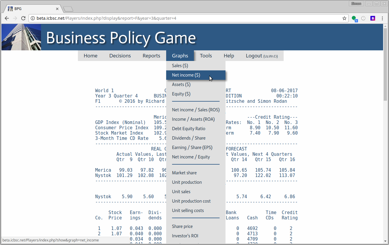This screenshot has width=389, height=245.
Task: Open the Chrome three-dot menu
Action: (383, 18)
